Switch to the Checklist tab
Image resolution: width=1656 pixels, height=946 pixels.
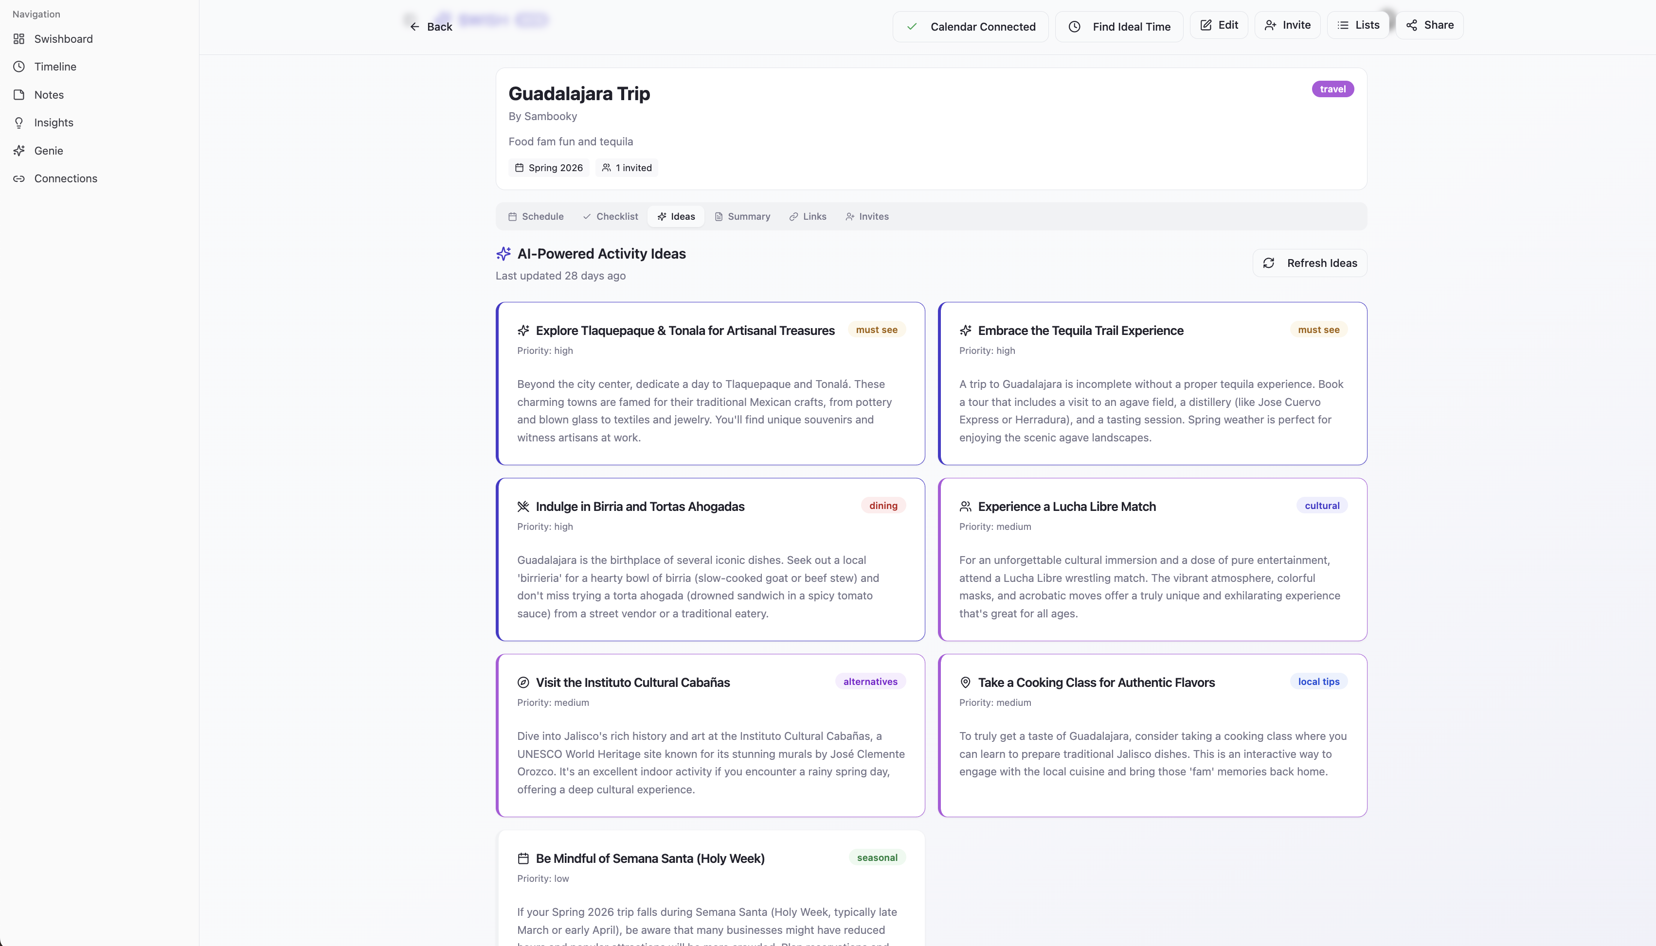click(610, 217)
